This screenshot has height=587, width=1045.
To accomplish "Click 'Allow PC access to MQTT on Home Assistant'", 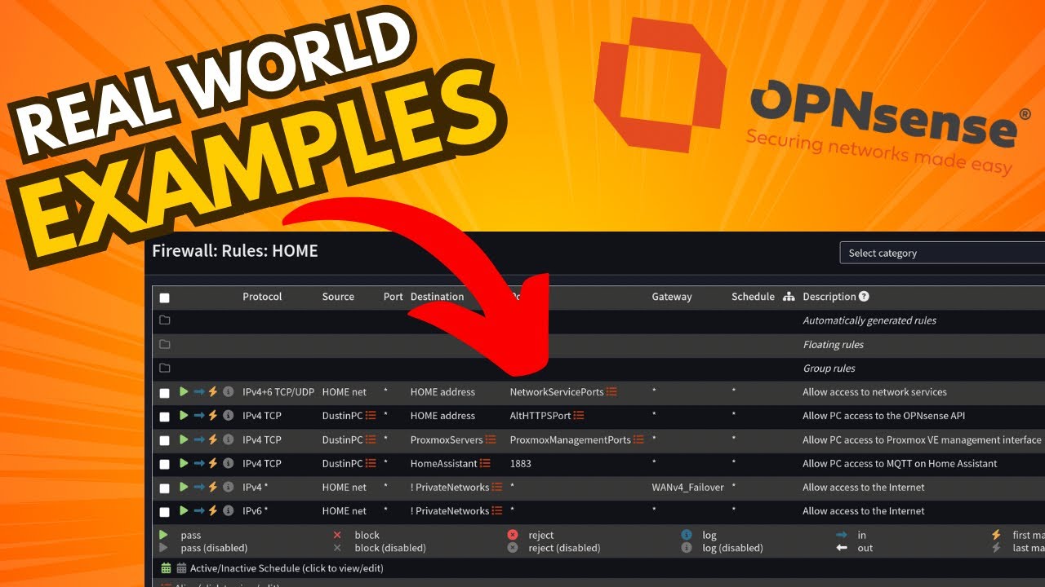I will click(x=900, y=463).
